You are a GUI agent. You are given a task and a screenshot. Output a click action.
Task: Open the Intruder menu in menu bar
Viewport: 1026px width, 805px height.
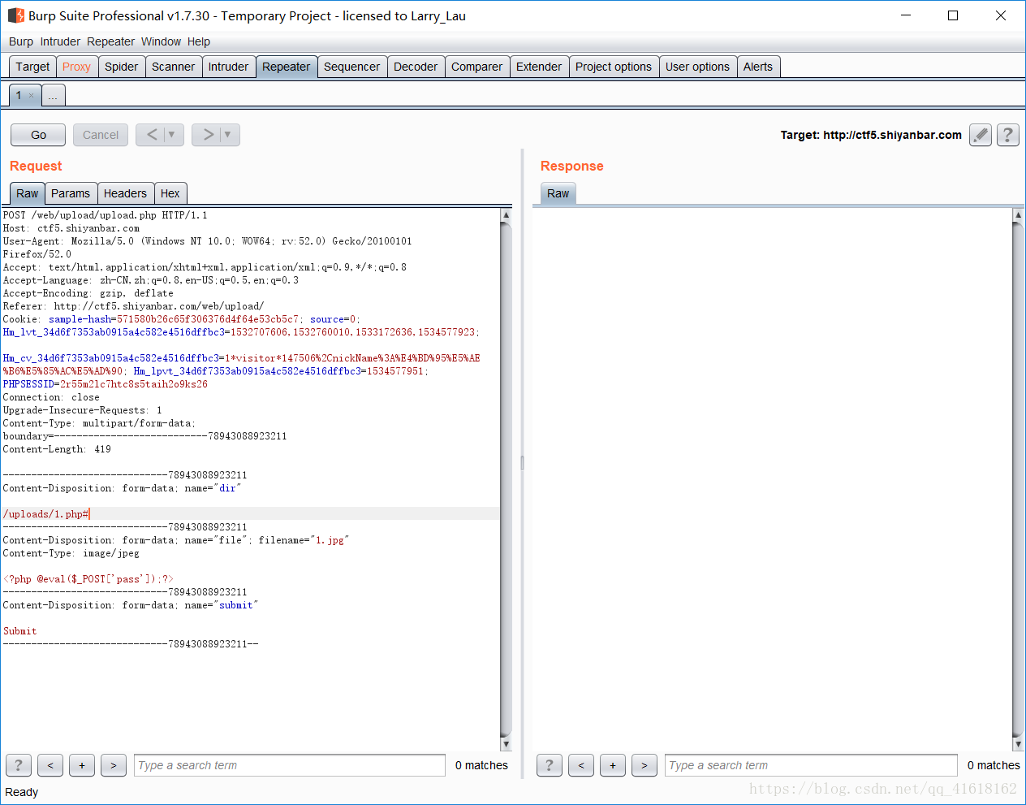[x=60, y=41]
